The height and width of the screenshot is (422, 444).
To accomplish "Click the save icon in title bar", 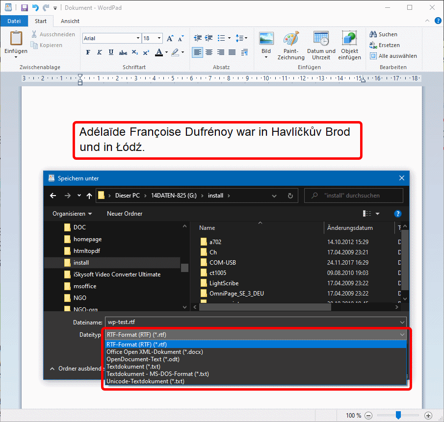I will point(25,8).
